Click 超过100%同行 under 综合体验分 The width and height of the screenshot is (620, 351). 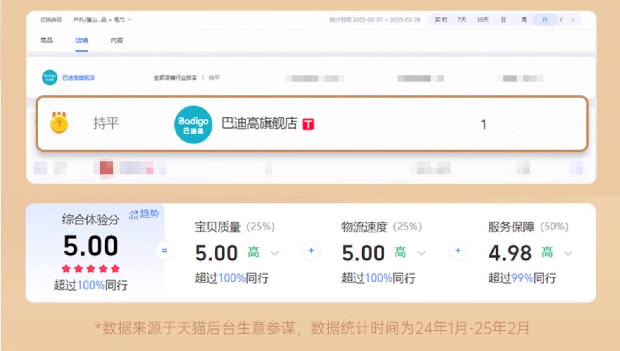[91, 285]
